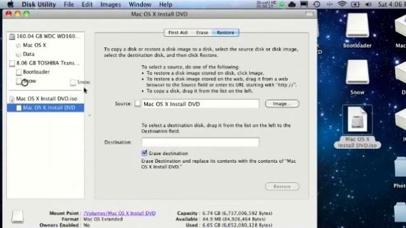Switch to the First Aid tab

[178, 32]
